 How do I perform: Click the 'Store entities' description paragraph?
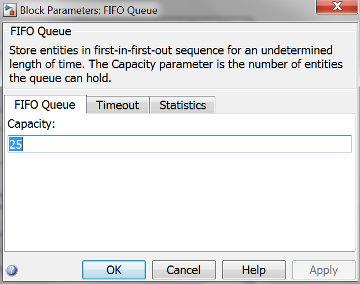[x=176, y=64]
